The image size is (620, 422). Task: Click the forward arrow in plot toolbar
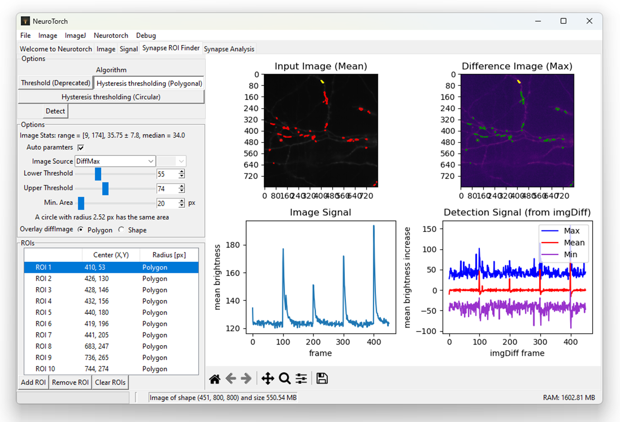click(x=246, y=379)
